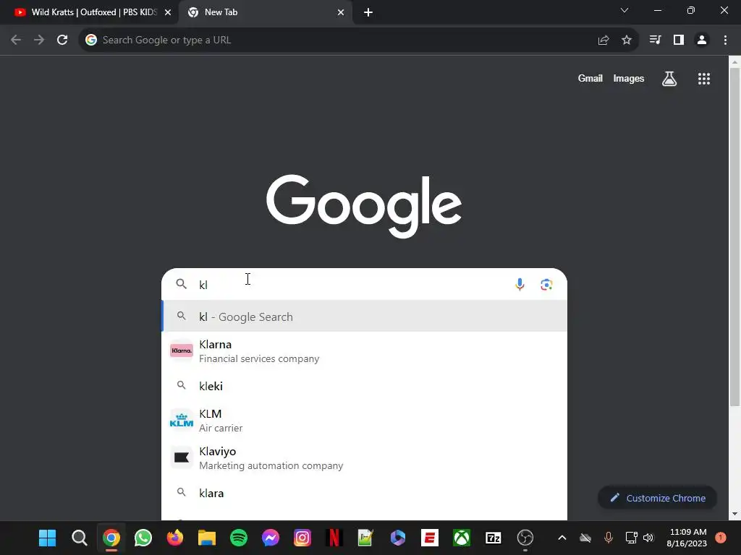The image size is (741, 555).
Task: Search by image with the Google Lens icon
Action: click(x=546, y=285)
